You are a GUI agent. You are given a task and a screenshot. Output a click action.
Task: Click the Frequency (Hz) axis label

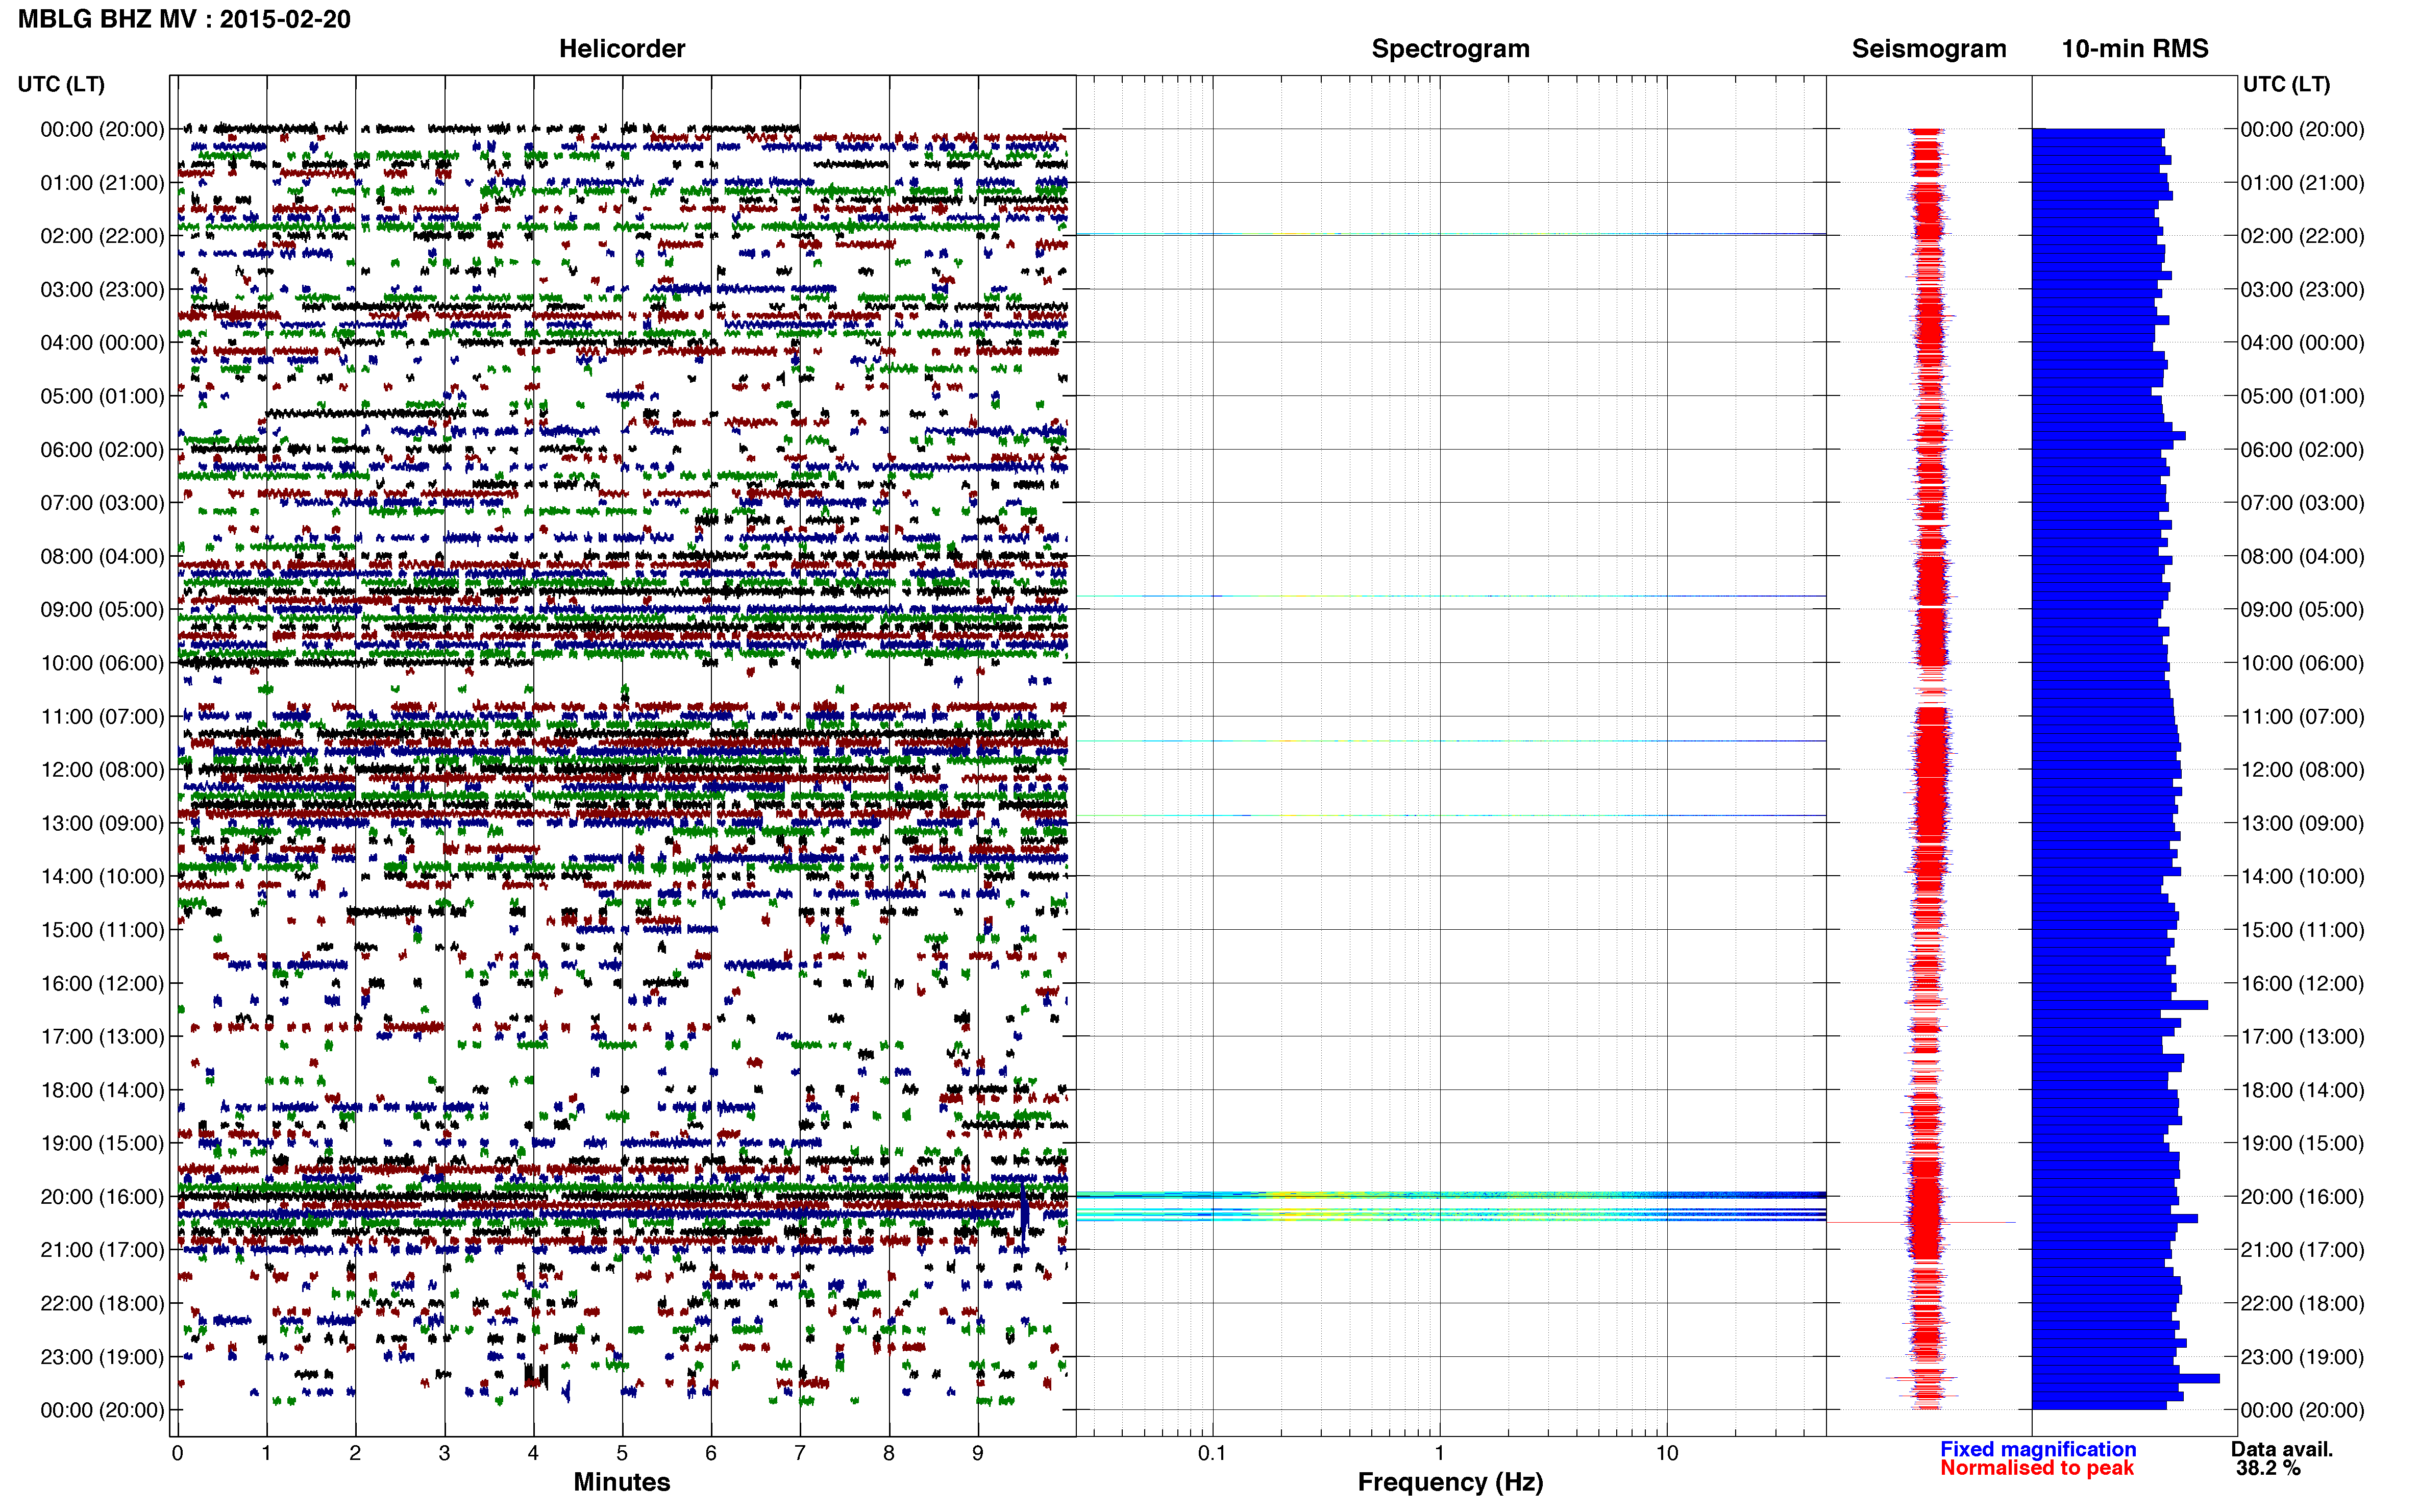pos(1450,1482)
